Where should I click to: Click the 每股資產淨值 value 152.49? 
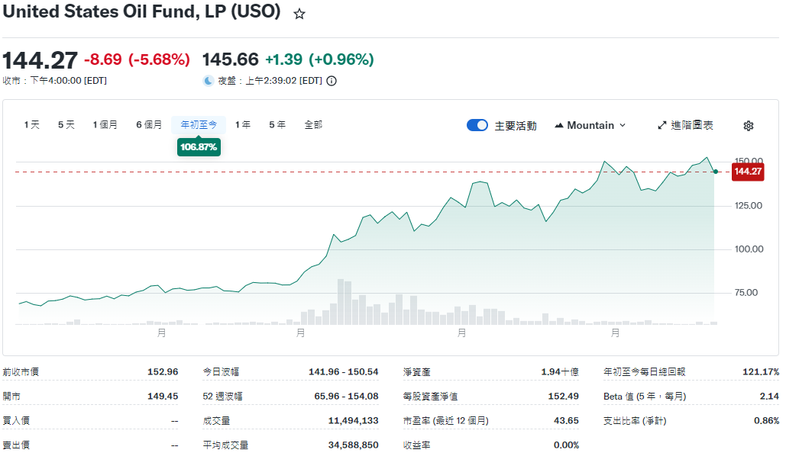(564, 397)
